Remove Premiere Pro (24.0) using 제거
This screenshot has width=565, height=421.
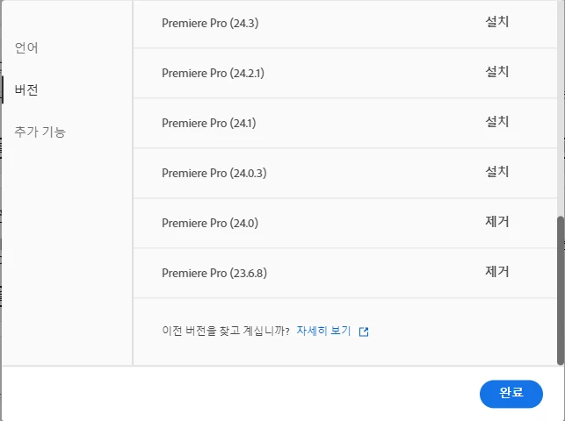coord(496,222)
